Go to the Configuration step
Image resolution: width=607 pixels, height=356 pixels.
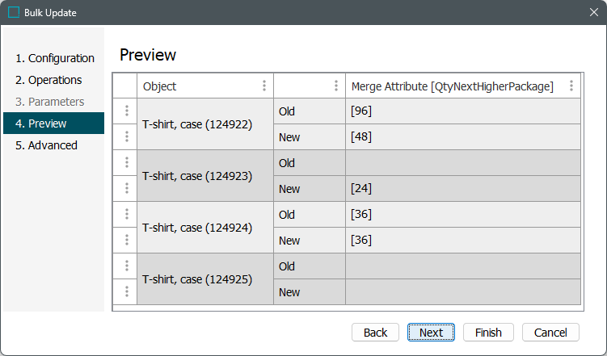click(55, 58)
